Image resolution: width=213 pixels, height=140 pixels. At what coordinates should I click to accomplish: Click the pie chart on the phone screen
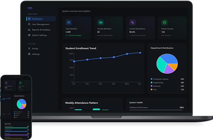pos(22,103)
